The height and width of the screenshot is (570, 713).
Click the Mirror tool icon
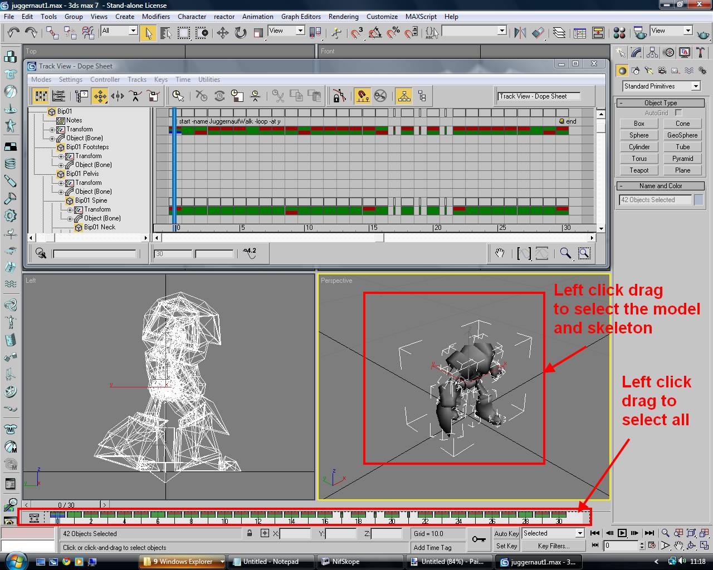520,33
